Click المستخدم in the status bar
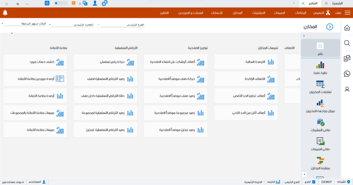 [37, 182]
